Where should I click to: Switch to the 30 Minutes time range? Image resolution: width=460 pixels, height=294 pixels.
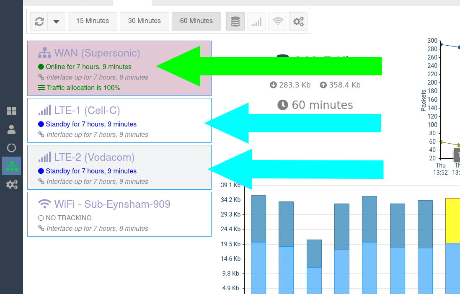click(144, 21)
